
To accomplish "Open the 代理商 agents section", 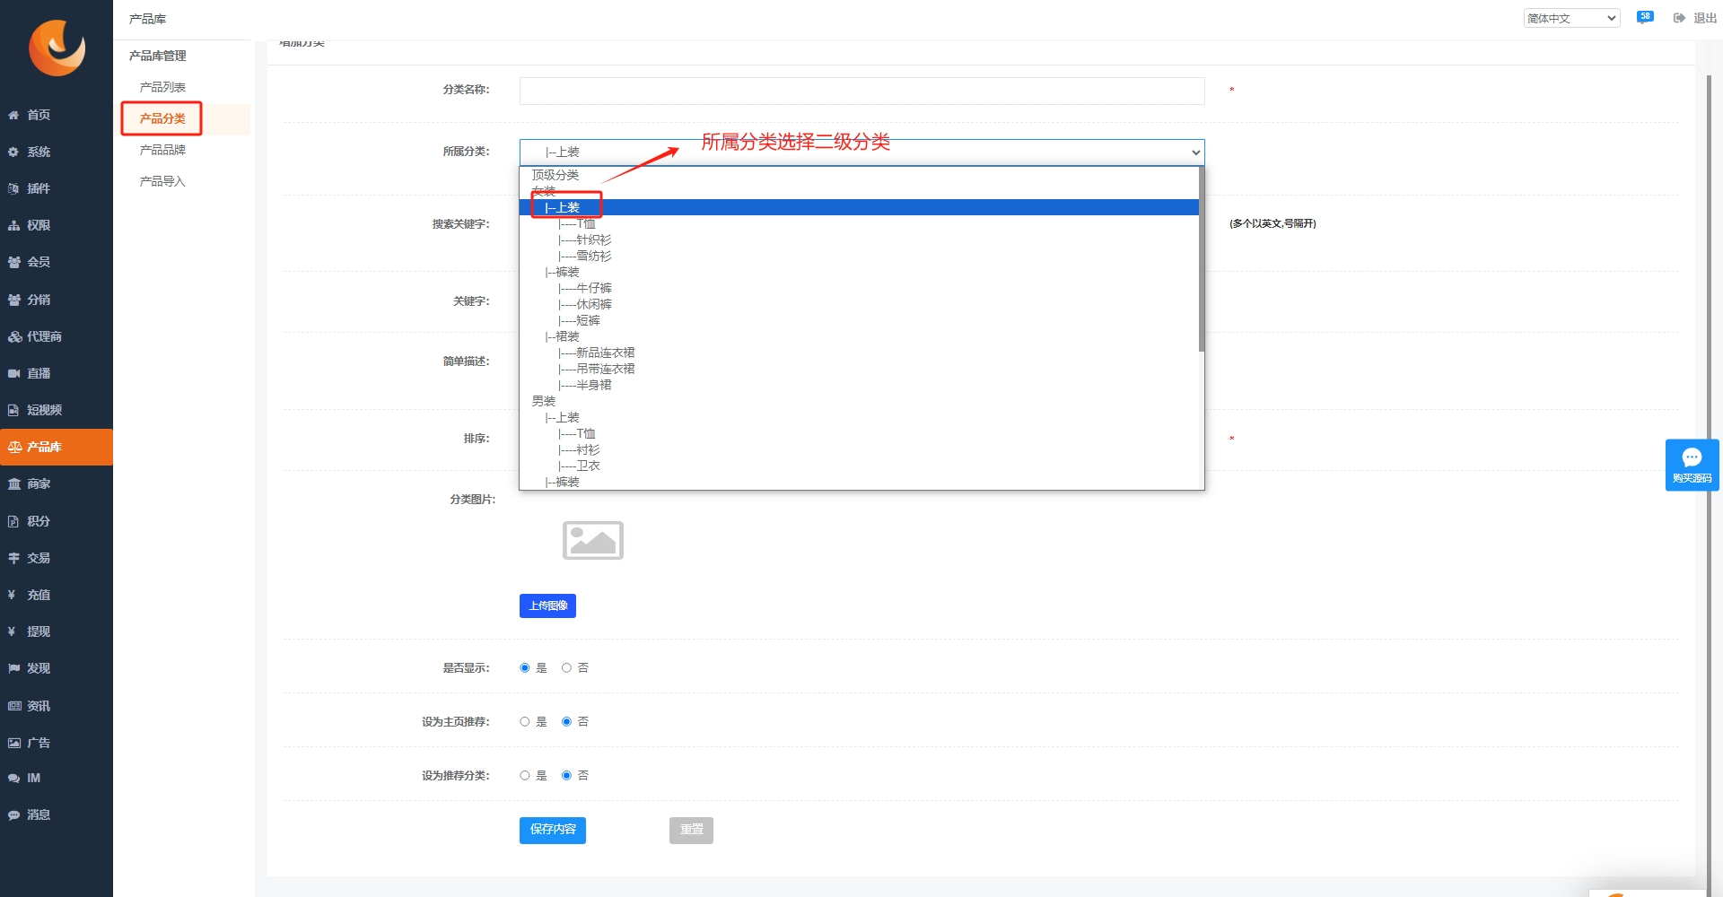I will (x=57, y=336).
